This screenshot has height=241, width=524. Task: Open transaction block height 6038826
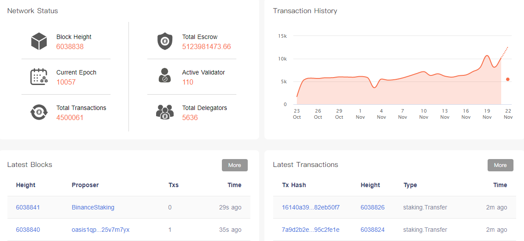tap(373, 207)
